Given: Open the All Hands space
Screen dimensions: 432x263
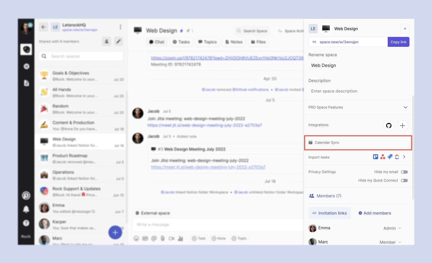Looking at the screenshot, I should tap(80, 93).
